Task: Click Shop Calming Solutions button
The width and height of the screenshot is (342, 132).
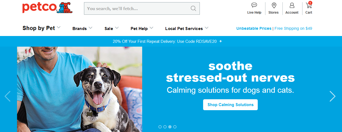Action: tap(230, 105)
